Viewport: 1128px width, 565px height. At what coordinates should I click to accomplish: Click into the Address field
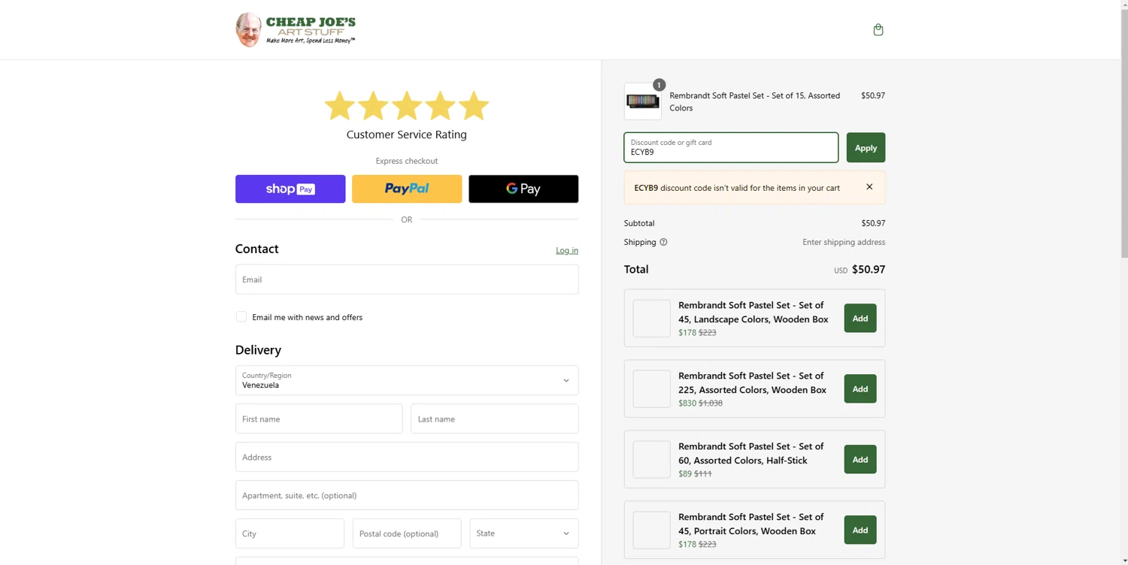[x=407, y=457]
